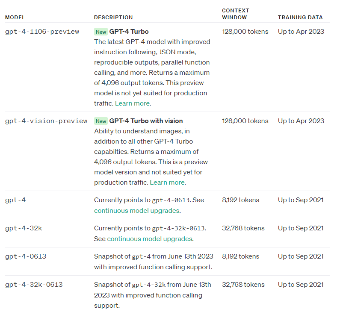Click Learn more link in GPT-4 Turbo description
This screenshot has height=312, width=337.
pyautogui.click(x=133, y=103)
